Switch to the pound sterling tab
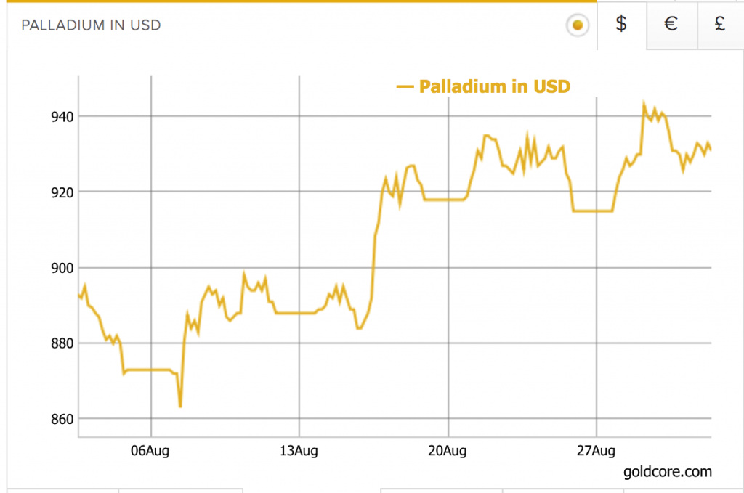The image size is (744, 493). tap(720, 24)
